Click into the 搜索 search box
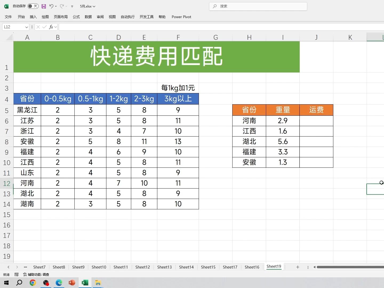Viewport: 384px width, 288px height. pos(258,6)
